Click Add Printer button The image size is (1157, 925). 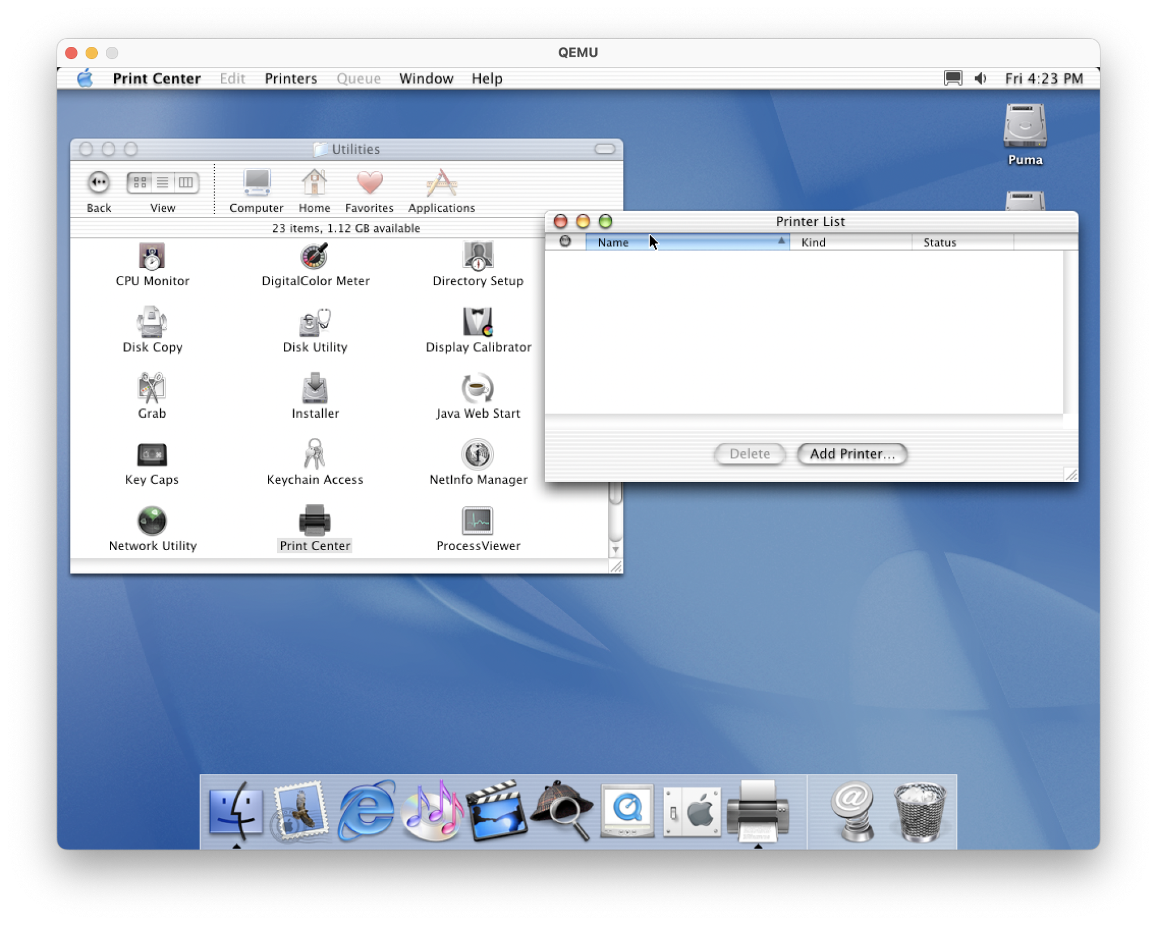pyautogui.click(x=852, y=454)
